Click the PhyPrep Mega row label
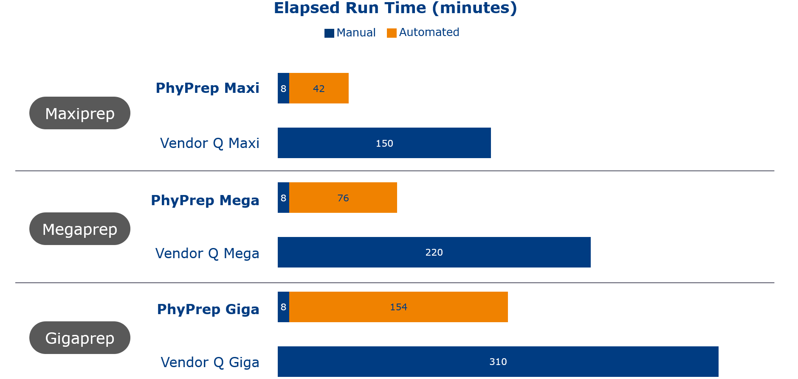 (x=205, y=200)
